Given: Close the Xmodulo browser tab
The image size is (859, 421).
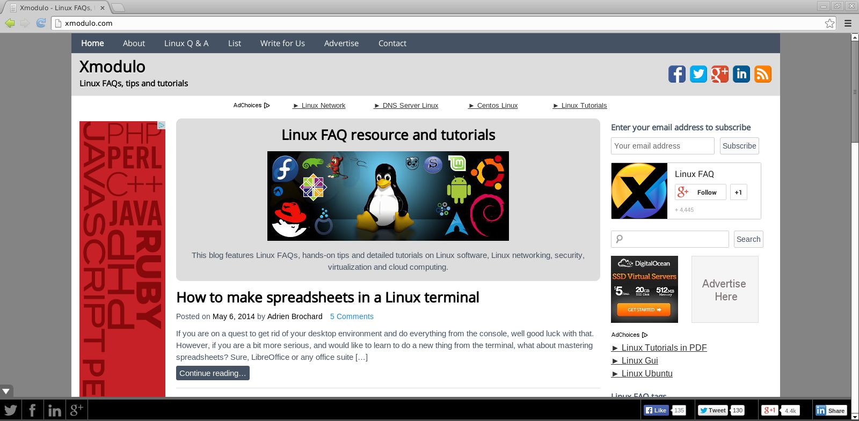Looking at the screenshot, I should (102, 8).
